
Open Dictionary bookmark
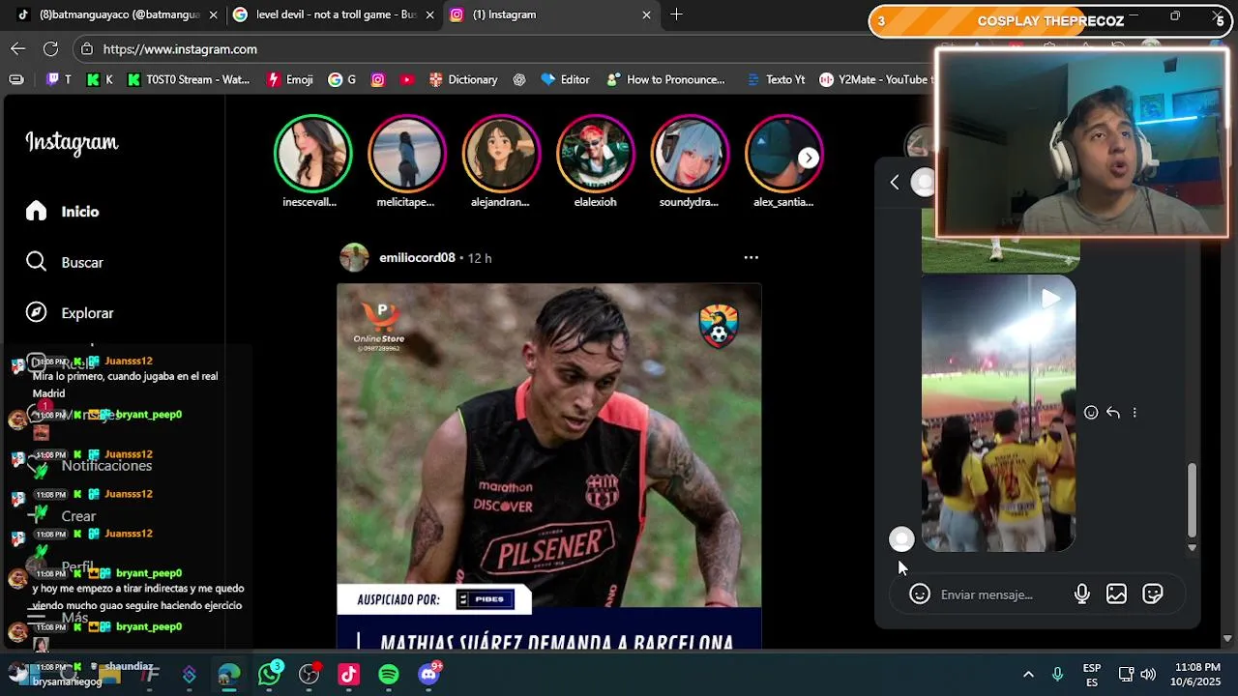point(462,80)
